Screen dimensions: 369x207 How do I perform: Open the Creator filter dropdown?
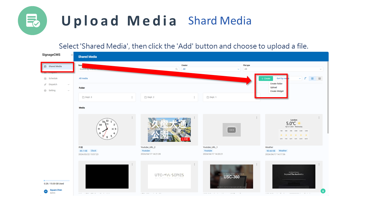tap(211, 69)
